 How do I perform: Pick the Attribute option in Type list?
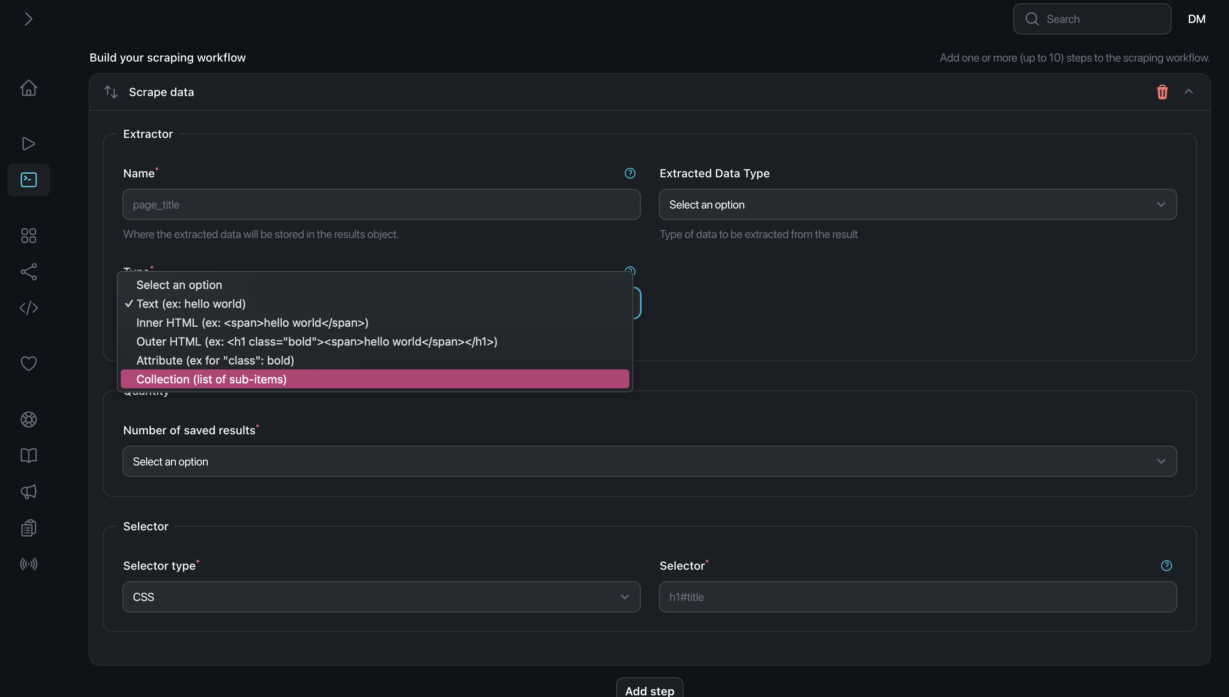tap(215, 360)
